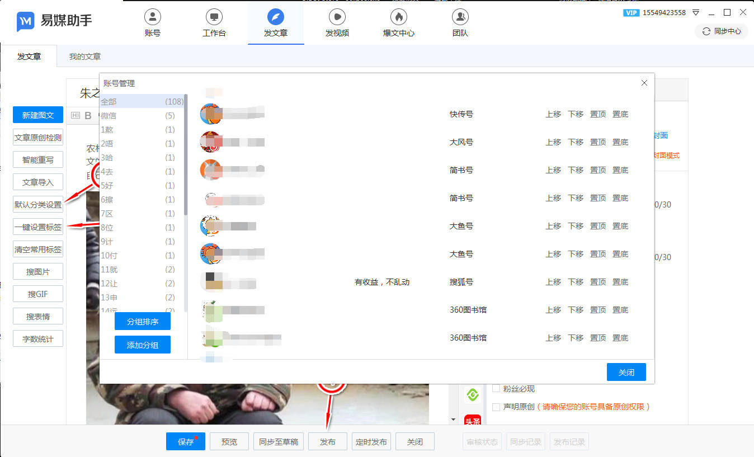
Task: Click the 搜狐号 platform cell
Action: [461, 281]
